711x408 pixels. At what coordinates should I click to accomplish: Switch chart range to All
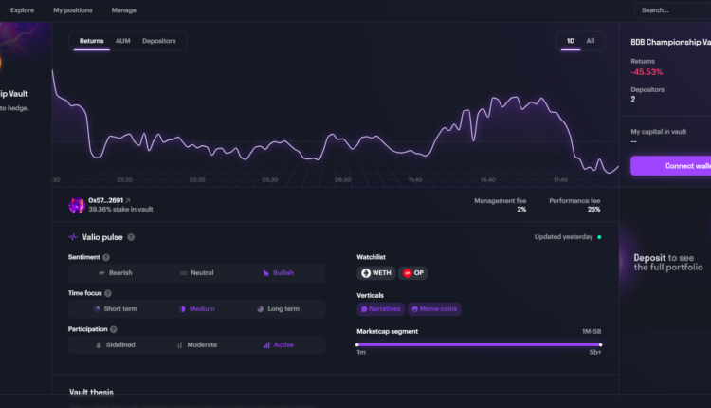click(590, 41)
